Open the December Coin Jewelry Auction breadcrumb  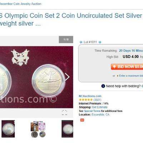(x=21, y=4)
